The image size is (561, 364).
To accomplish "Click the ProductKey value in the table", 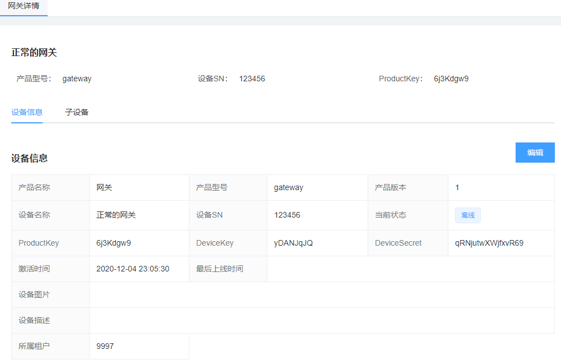I will [114, 243].
